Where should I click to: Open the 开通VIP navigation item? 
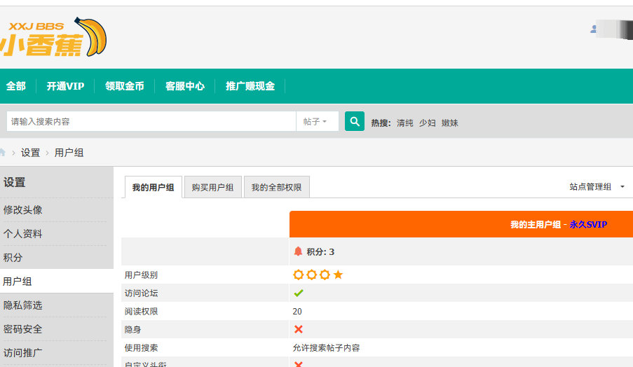[x=65, y=86]
